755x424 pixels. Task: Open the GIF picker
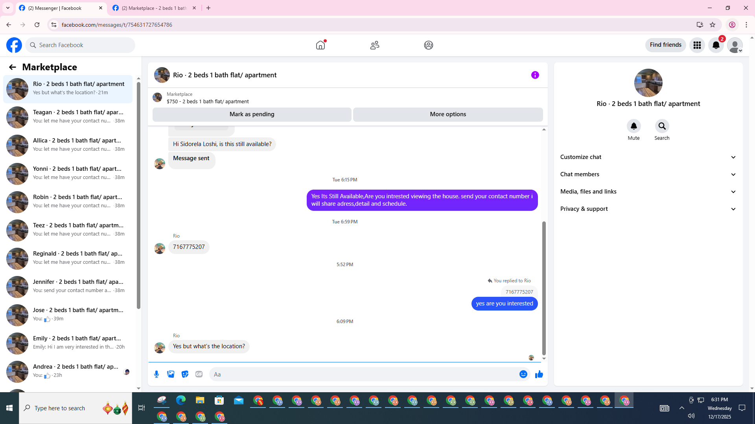click(x=199, y=374)
